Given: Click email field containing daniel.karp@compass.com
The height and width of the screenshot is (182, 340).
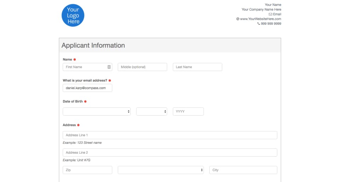Looking at the screenshot, I should [87, 88].
